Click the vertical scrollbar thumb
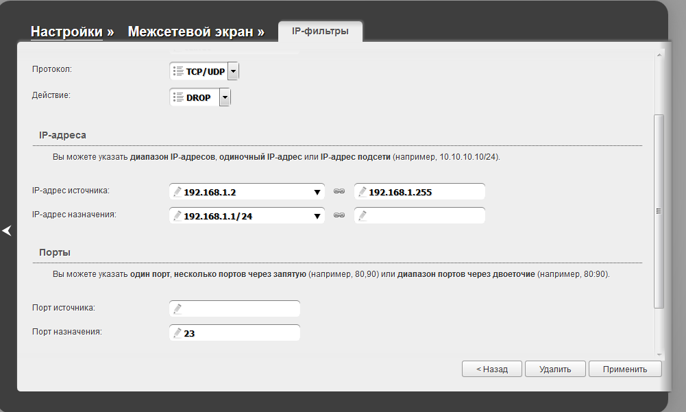The height and width of the screenshot is (412, 686). (x=659, y=211)
